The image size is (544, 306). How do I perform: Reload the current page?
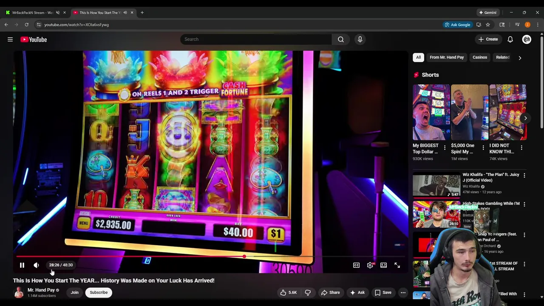tap(27, 25)
